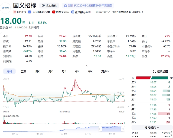The image size is (173, 138).
Task: Switch to the 季K chart tab
Action: pyautogui.click(x=77, y=71)
